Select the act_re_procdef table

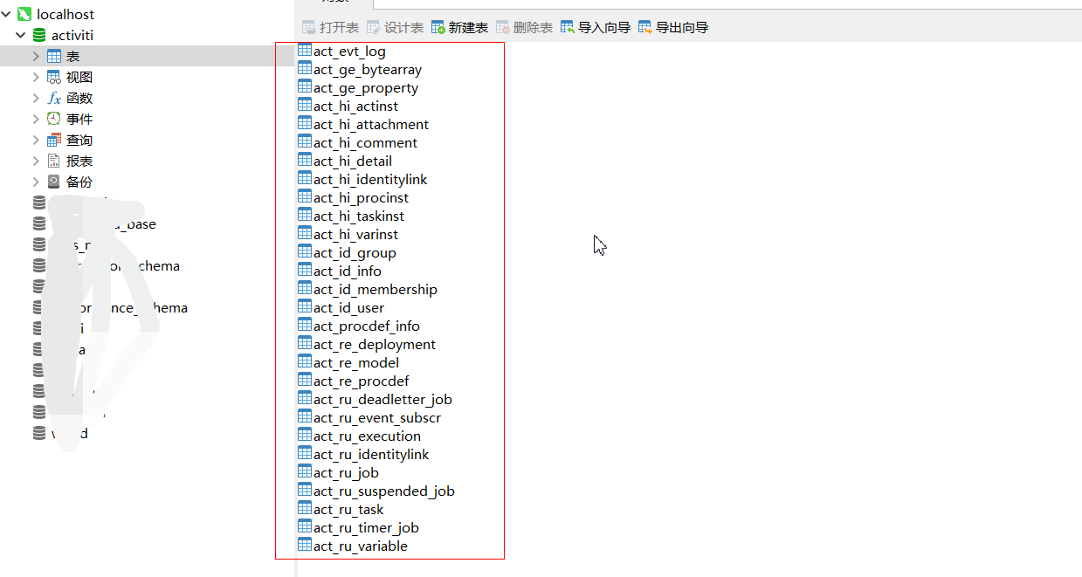[362, 381]
